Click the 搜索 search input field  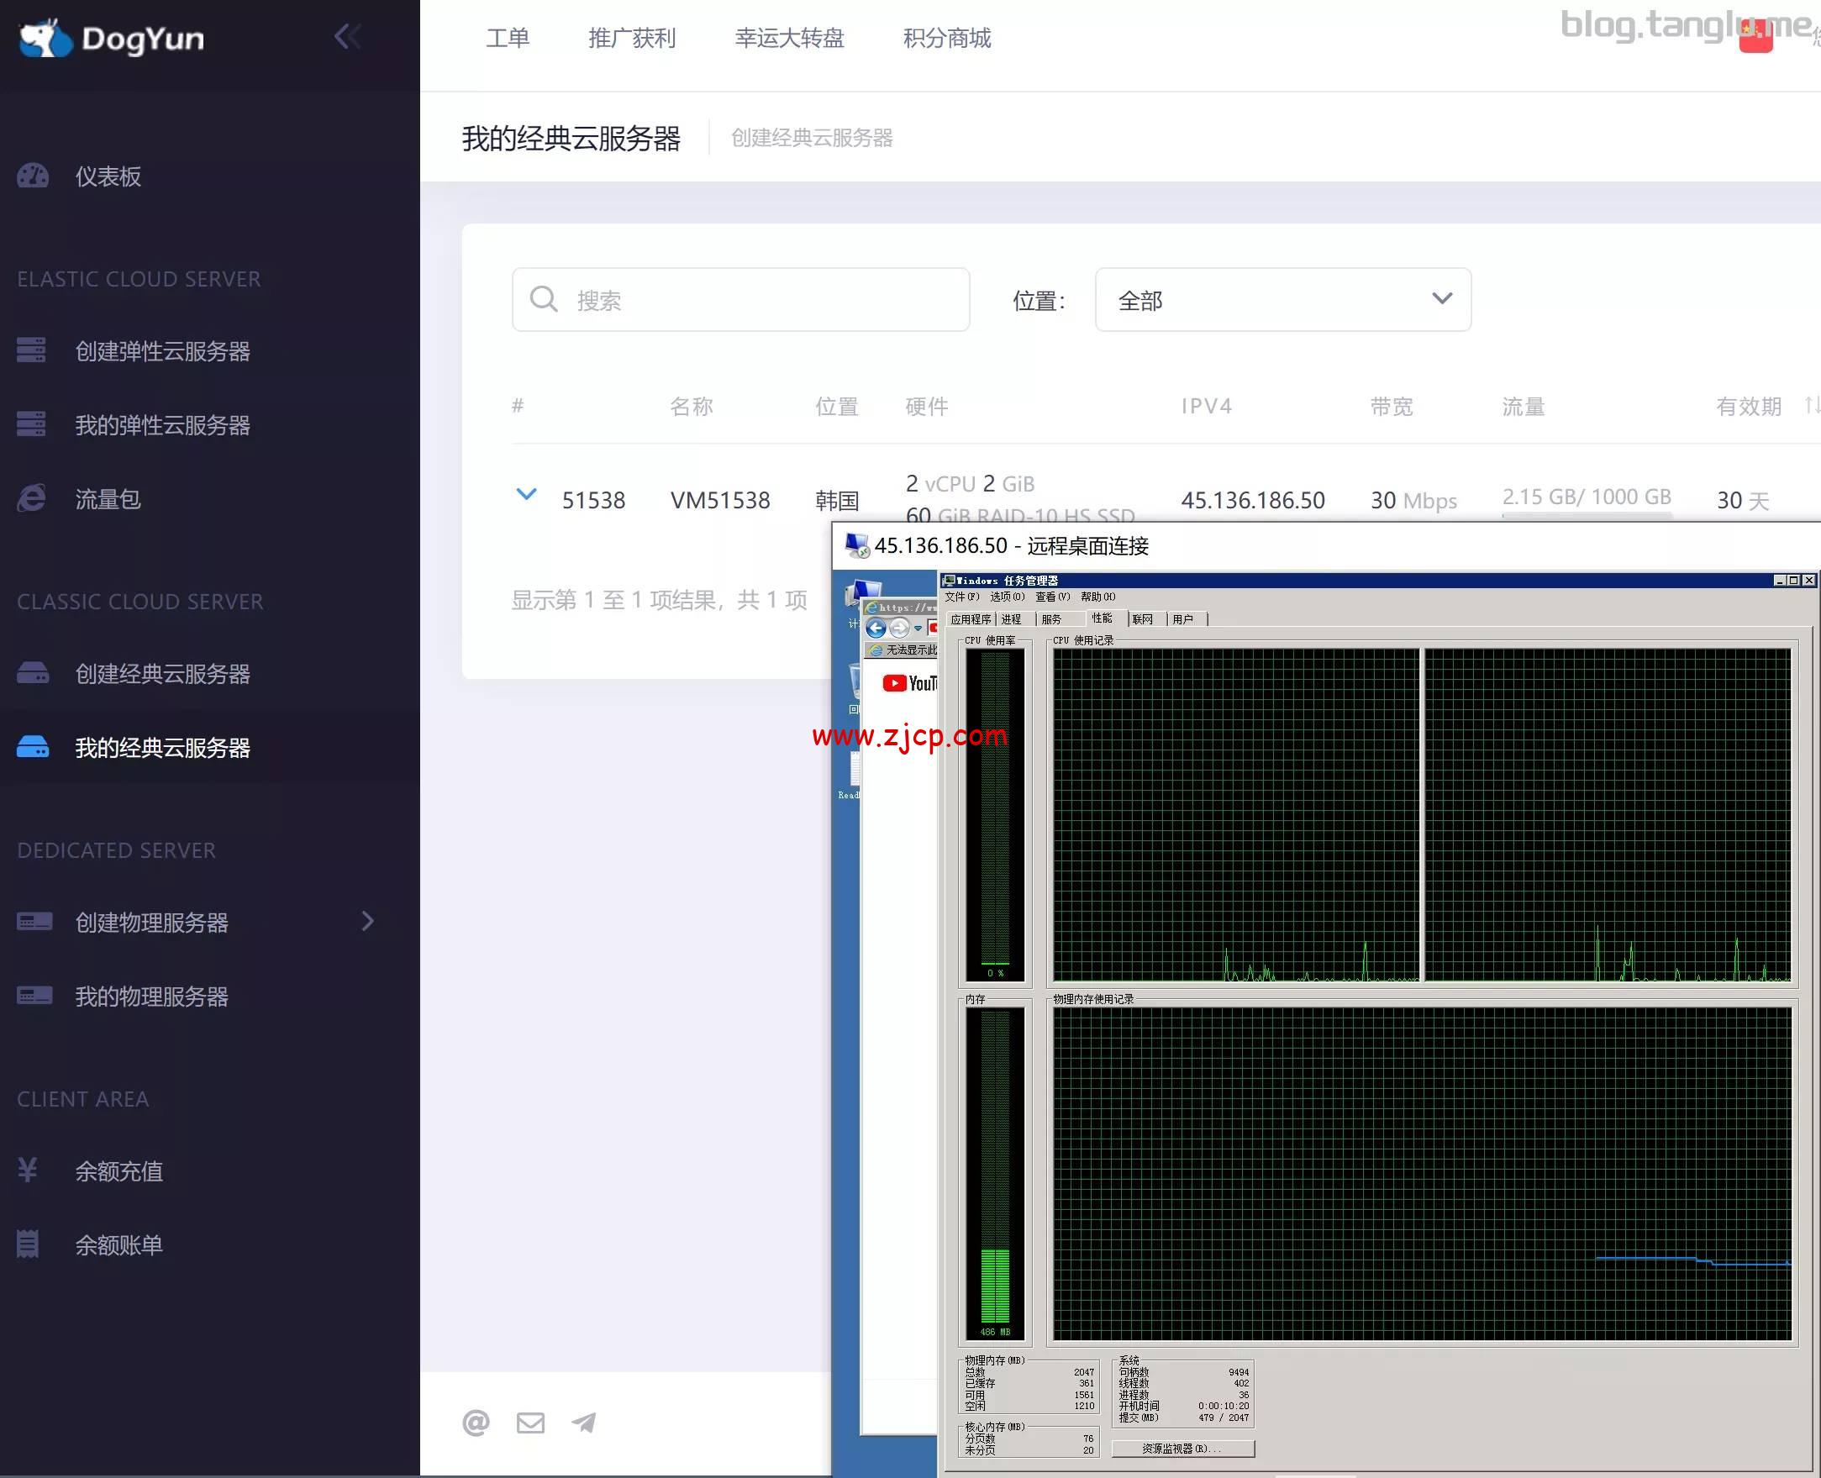point(740,300)
